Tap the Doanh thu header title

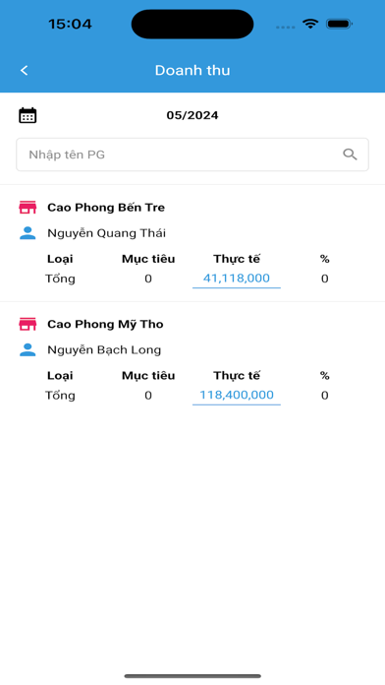point(192,70)
